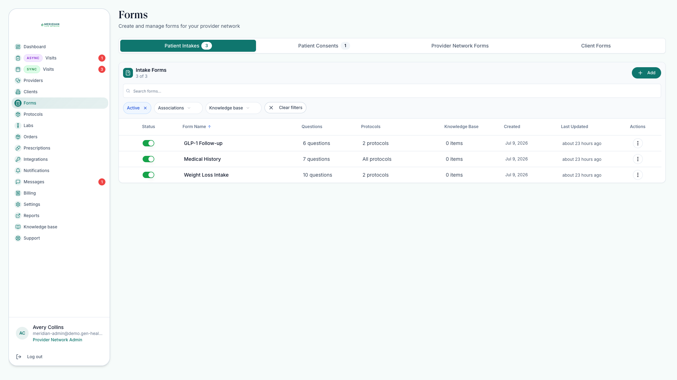Image resolution: width=677 pixels, height=380 pixels.
Task: Click the Orders package icon
Action: tap(18, 137)
